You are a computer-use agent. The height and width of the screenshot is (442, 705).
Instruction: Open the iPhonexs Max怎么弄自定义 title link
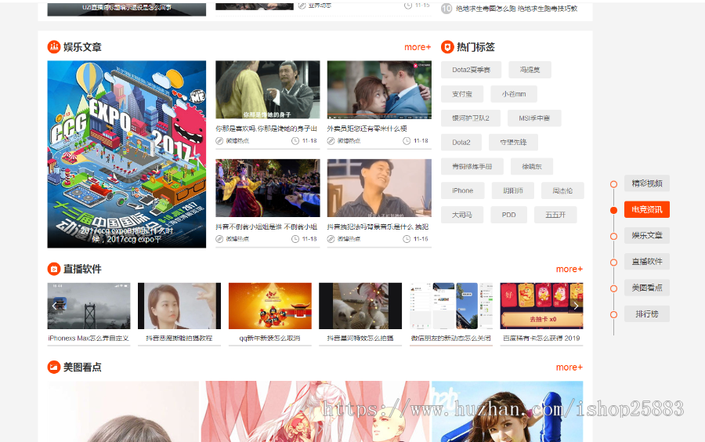pos(89,338)
